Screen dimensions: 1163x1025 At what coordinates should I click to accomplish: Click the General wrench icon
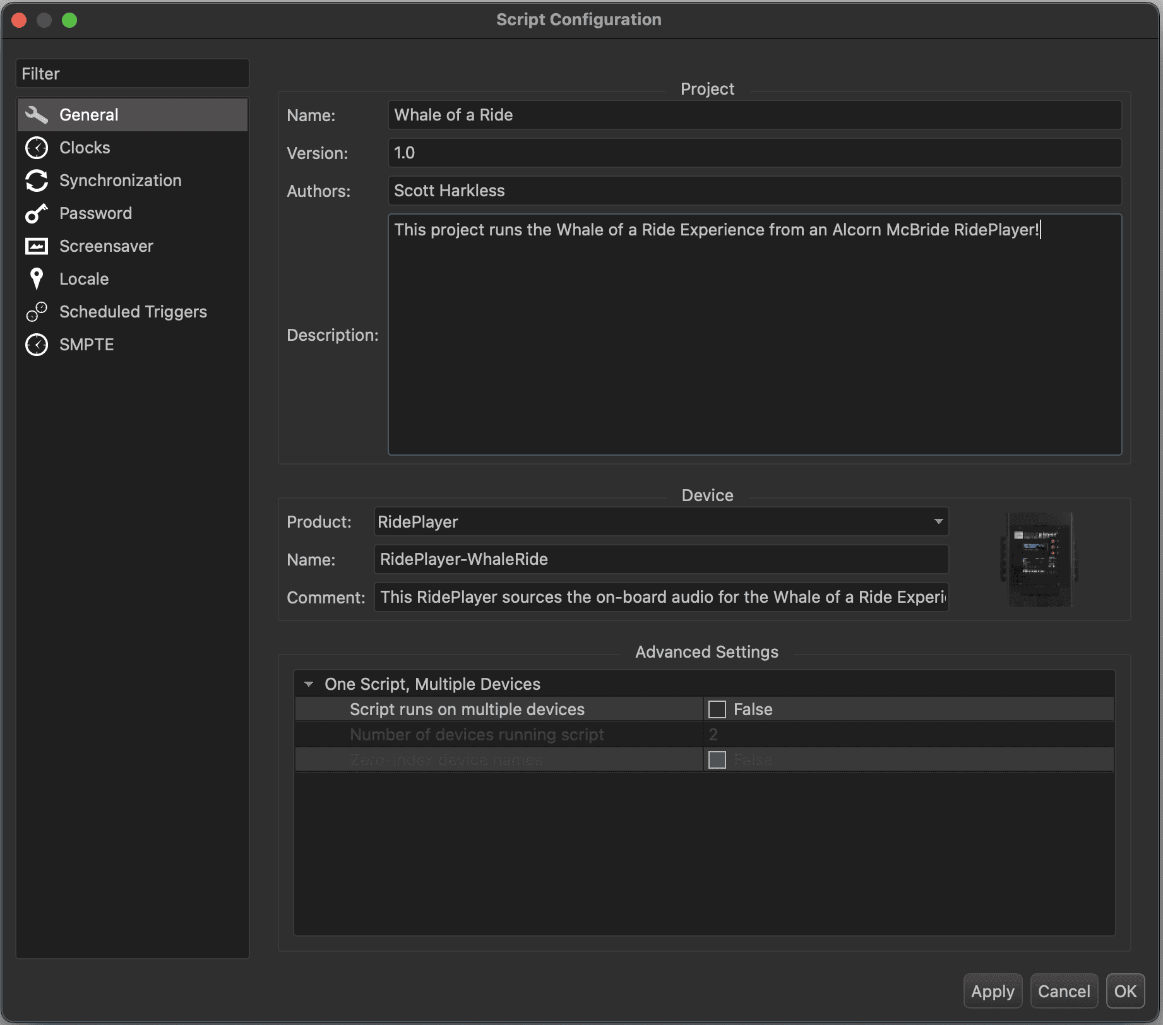(37, 115)
